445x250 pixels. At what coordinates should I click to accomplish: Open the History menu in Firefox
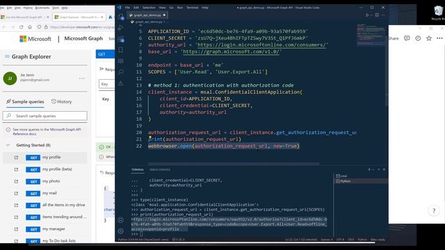coord(28,8)
